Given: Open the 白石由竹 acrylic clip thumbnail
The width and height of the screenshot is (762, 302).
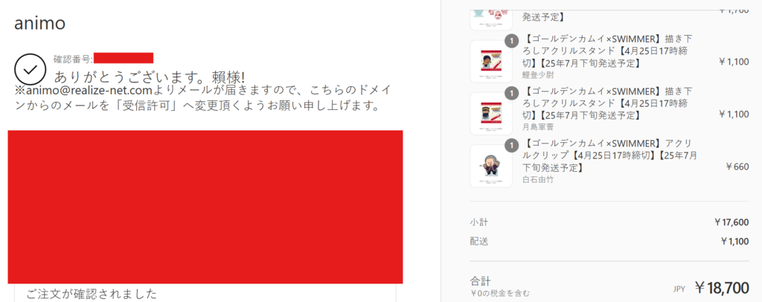Looking at the screenshot, I should pyautogui.click(x=491, y=166).
